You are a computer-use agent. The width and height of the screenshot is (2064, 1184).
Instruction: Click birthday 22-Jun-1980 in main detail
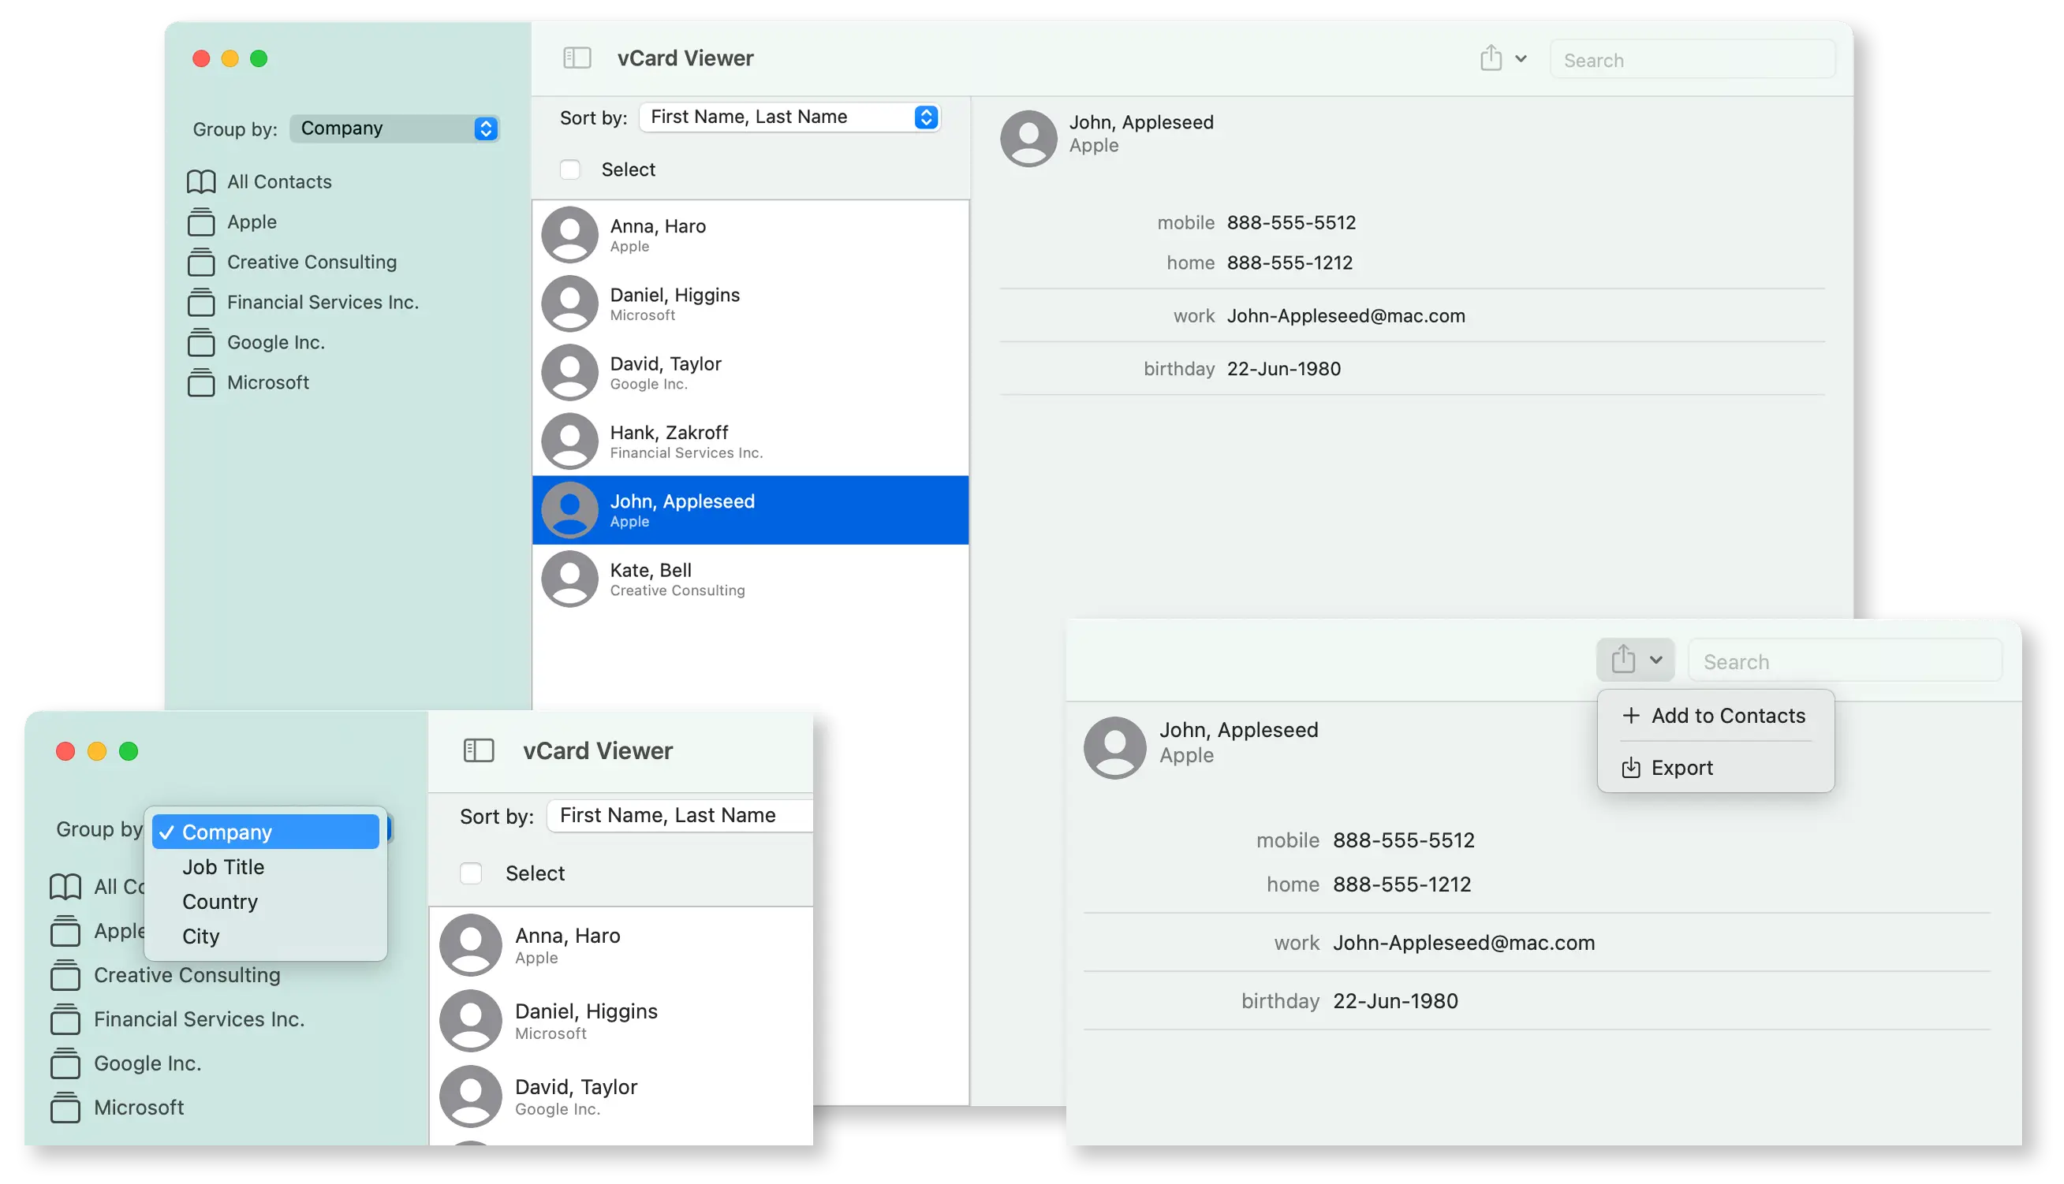click(x=1284, y=369)
